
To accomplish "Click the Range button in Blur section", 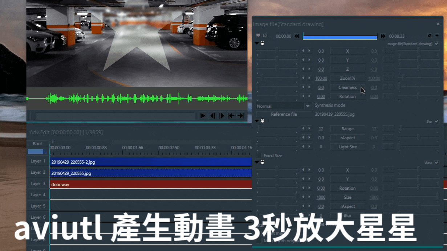I will pos(348,129).
